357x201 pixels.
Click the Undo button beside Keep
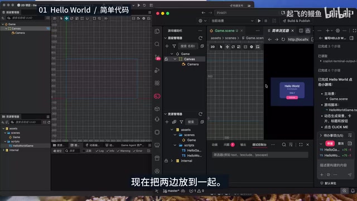tap(341, 143)
